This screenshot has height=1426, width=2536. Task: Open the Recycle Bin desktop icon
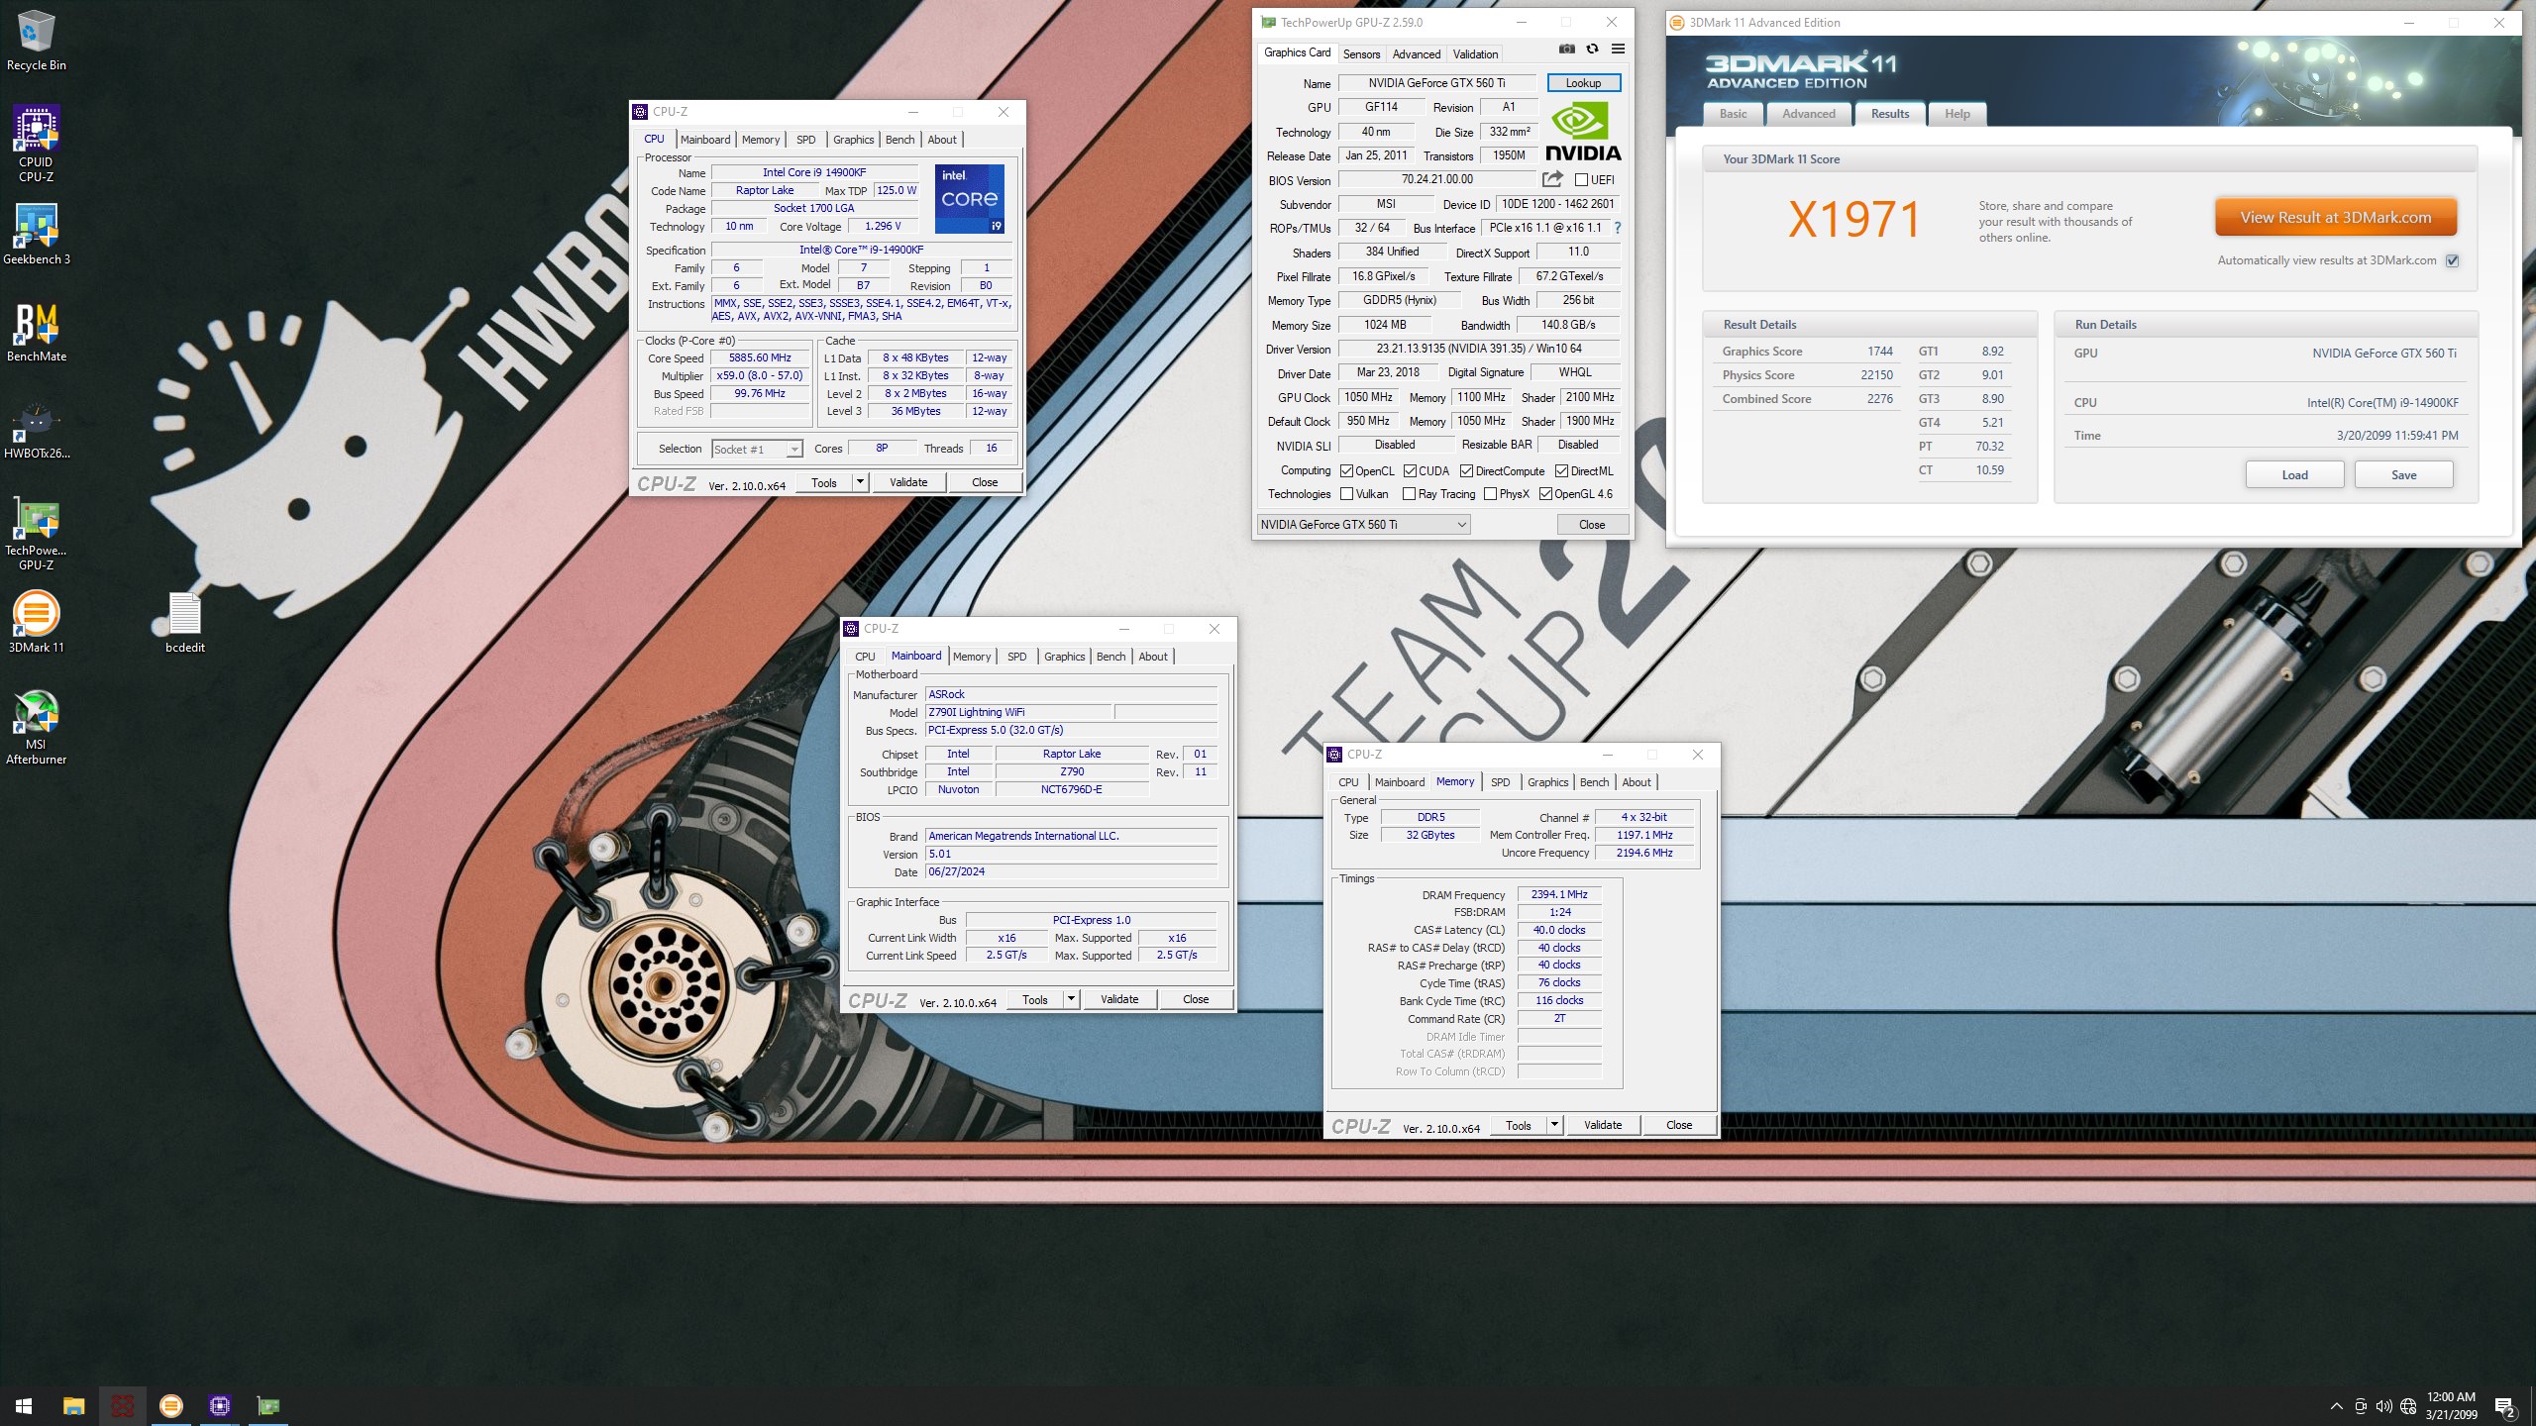(x=37, y=42)
